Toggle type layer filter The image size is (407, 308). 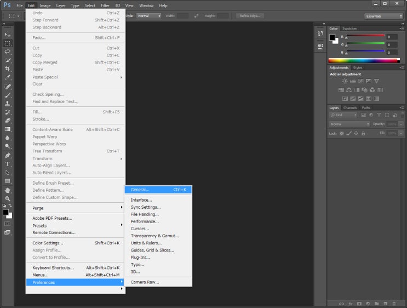379,115
